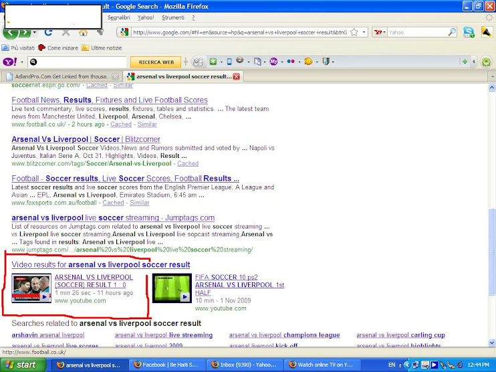This screenshot has height=372, width=496.
Task: Open the Segnalibri menu
Action: [x=119, y=17]
